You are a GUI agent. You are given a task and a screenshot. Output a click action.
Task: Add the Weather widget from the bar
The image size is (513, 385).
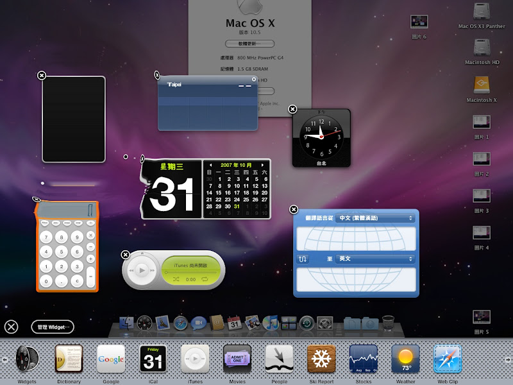(x=405, y=359)
